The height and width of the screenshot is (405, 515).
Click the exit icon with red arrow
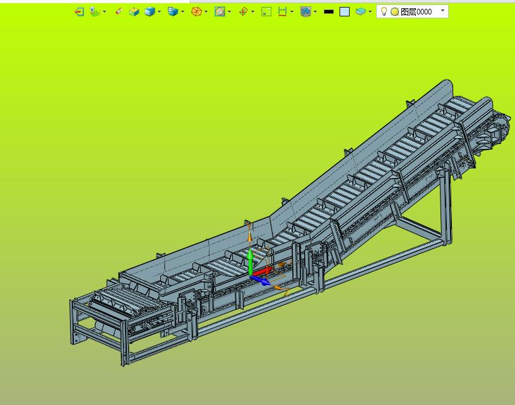pos(79,12)
